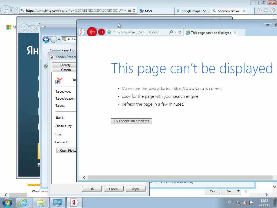Image resolution: width=277 pixels, height=208 pixels.
Task: Click the blue back button in Control Panel window
Action: click(x=46, y=39)
